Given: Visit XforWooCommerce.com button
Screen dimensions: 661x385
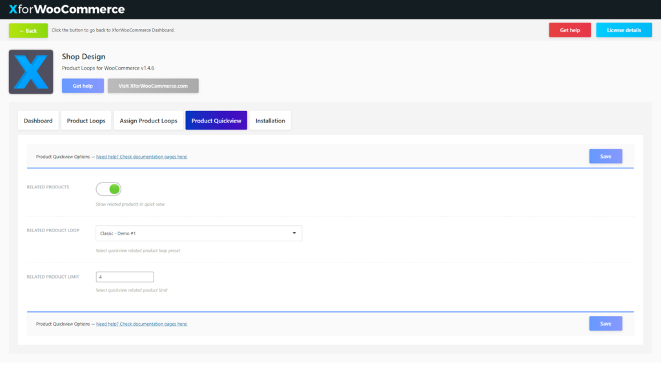Looking at the screenshot, I should 153,86.
